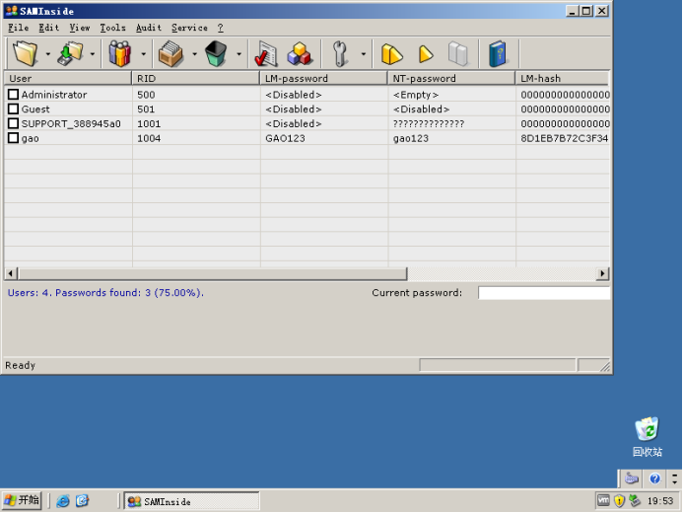This screenshot has width=683, height=513.
Task: Enable the checkbox for user gao
Action: click(14, 138)
